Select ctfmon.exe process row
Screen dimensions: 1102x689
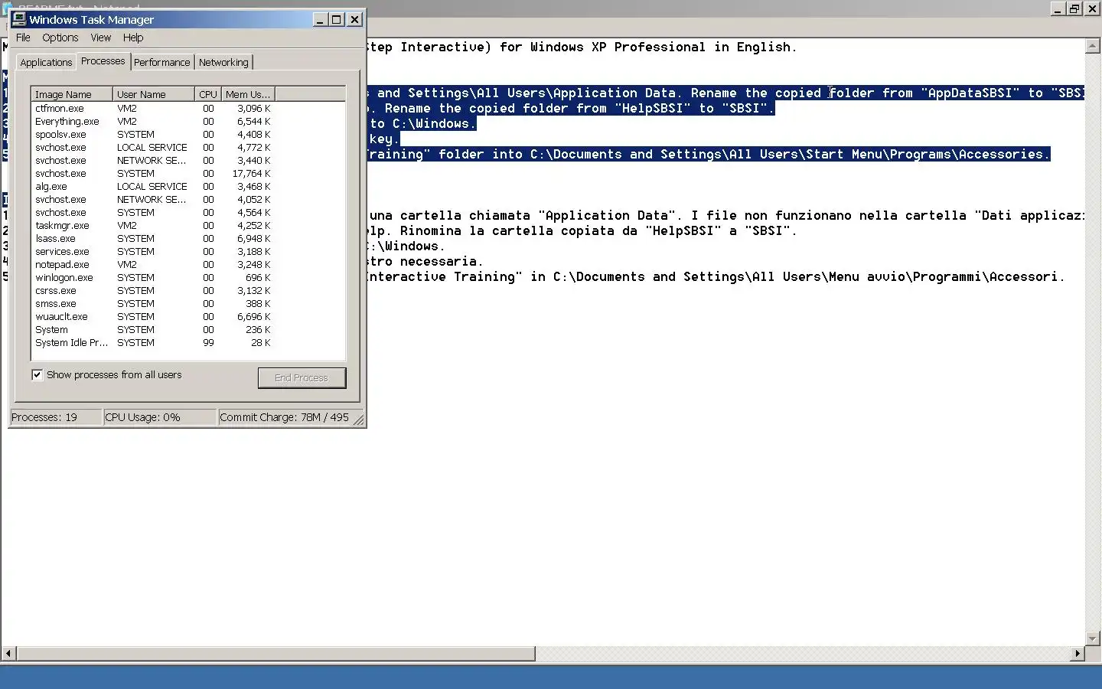153,109
